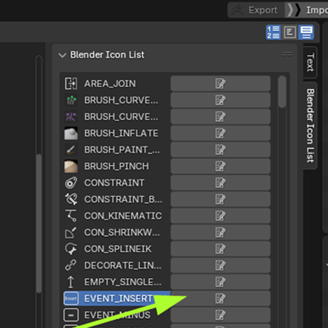
Task: Click the purple BRUSH_CURVE icon
Action: [71, 116]
